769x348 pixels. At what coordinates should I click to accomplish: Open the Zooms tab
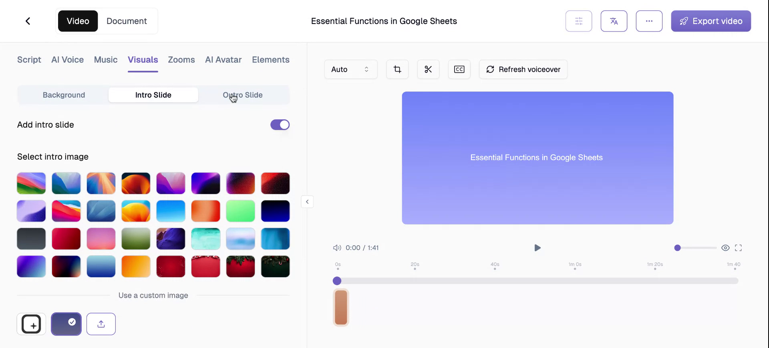181,60
